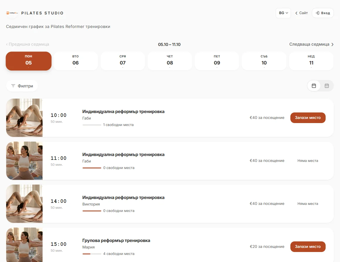Switch to week grid calendar icon
The height and width of the screenshot is (262, 340).
327,86
